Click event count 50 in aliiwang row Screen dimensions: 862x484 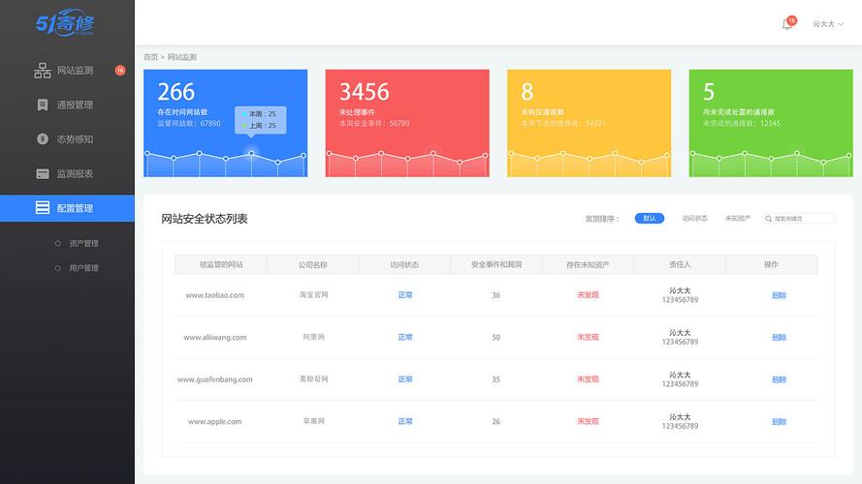pyautogui.click(x=495, y=338)
